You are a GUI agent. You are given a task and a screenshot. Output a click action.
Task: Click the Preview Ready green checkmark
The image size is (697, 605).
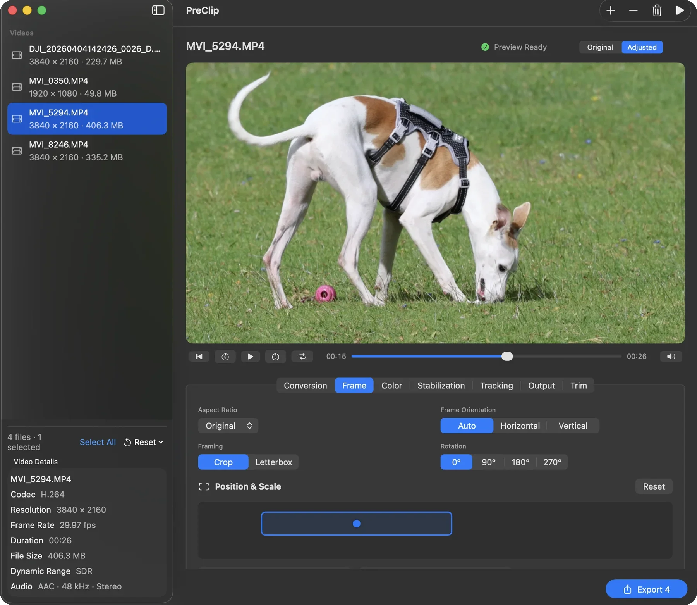pyautogui.click(x=485, y=47)
